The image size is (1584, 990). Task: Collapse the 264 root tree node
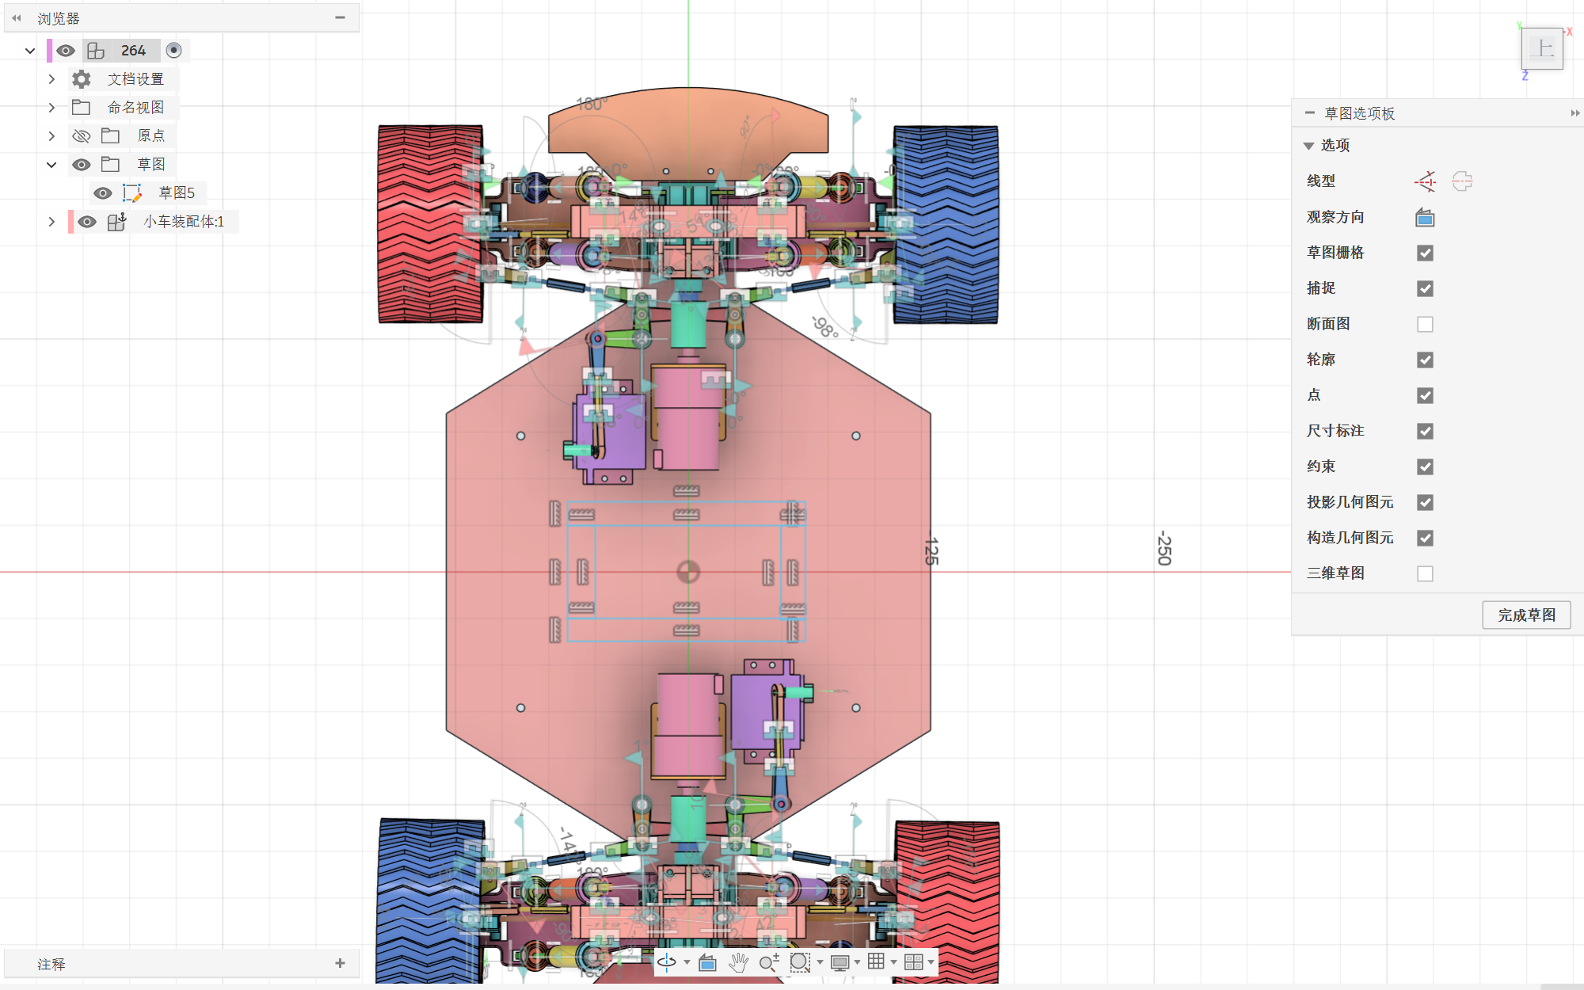coord(30,51)
